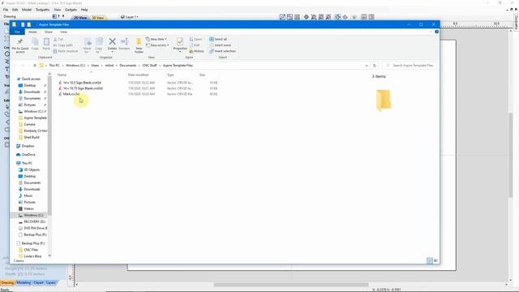519x292 pixels.
Task: Click the Search Aspire Template Files box
Action: tap(410, 66)
